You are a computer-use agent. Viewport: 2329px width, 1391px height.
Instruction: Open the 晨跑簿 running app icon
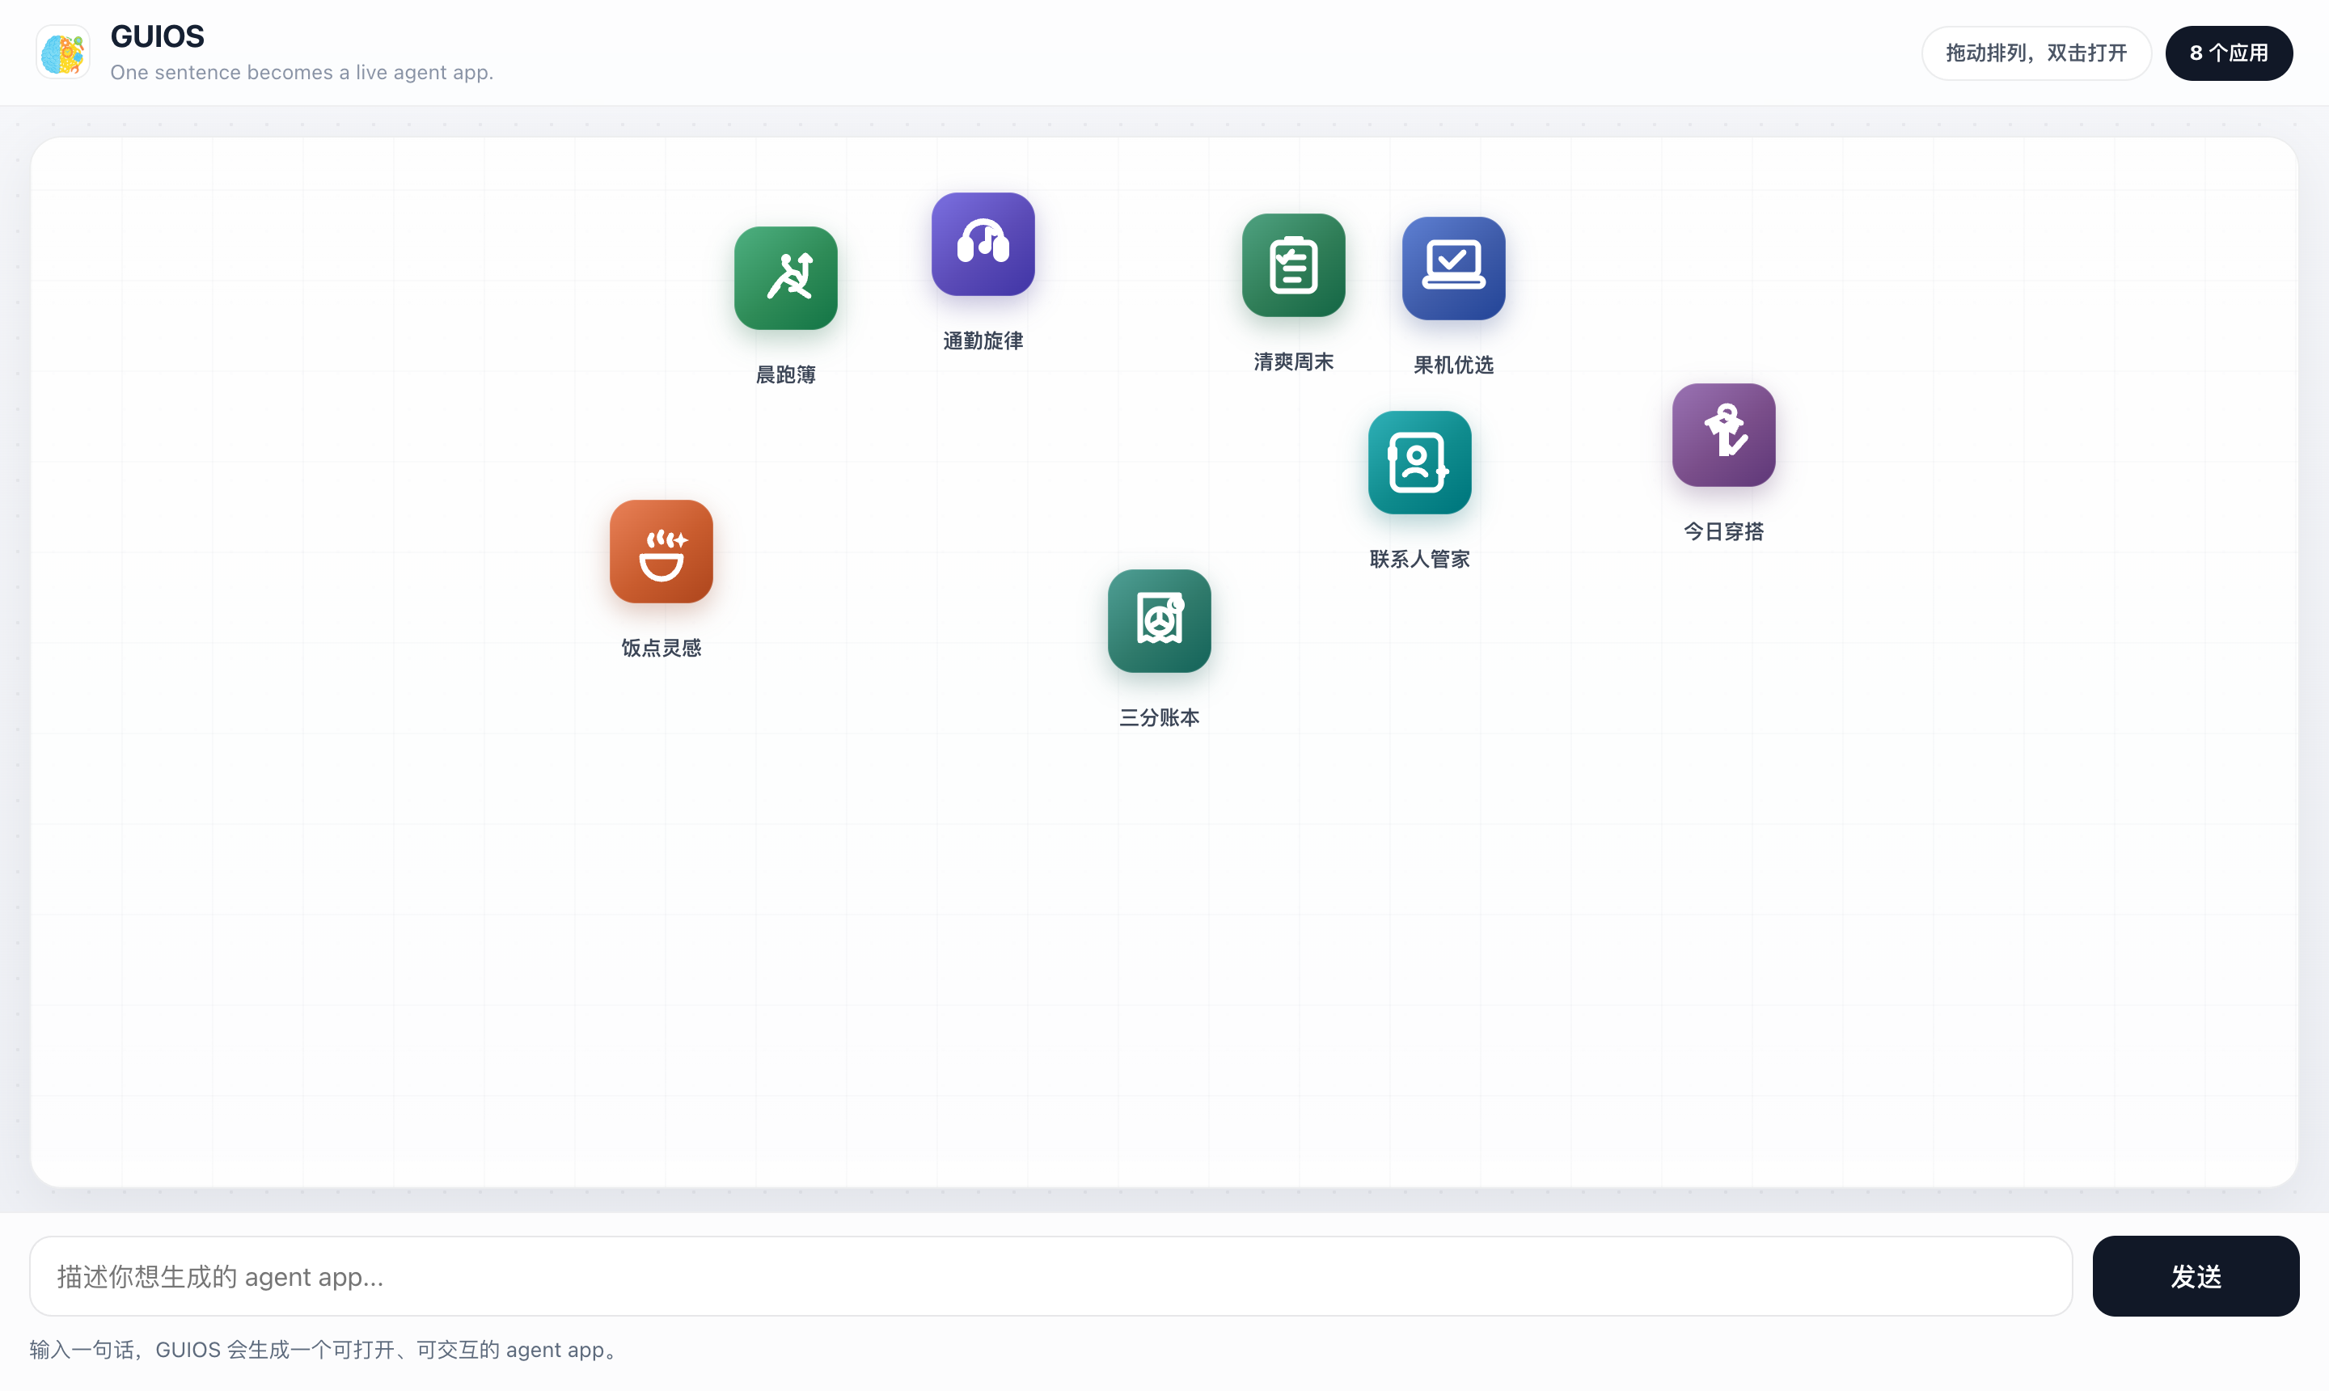(x=785, y=277)
